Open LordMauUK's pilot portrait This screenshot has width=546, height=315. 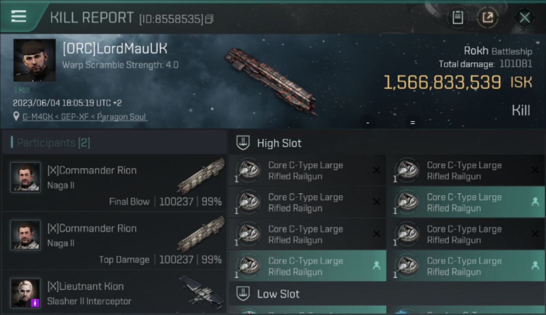click(x=34, y=60)
